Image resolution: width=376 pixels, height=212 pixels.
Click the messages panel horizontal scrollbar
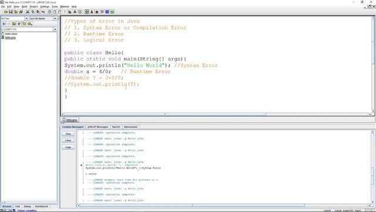click(223, 206)
